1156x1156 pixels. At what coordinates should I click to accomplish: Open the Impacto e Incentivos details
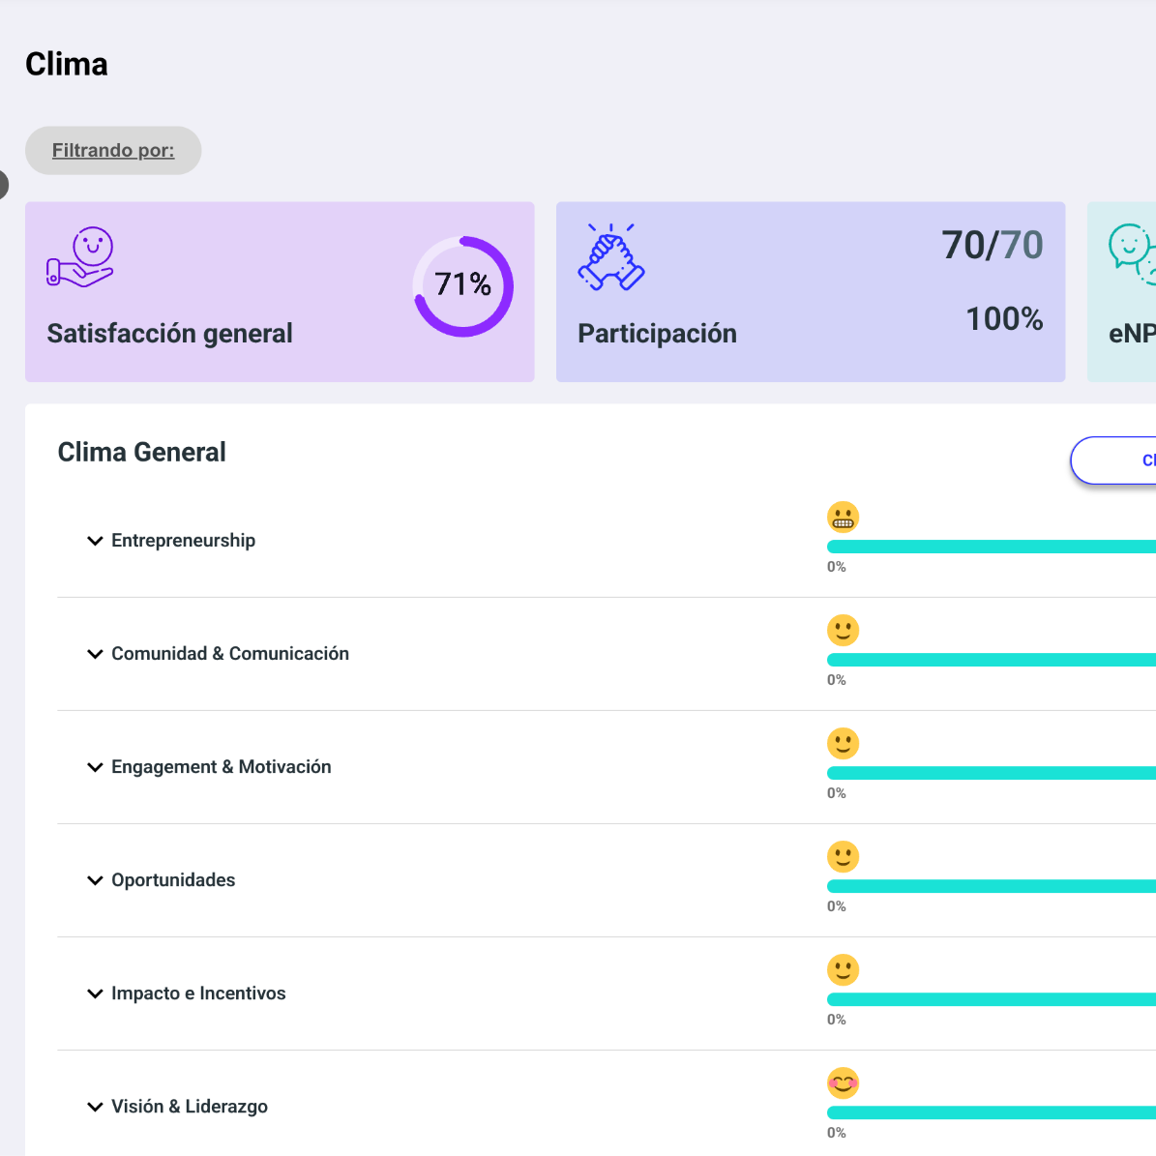click(95, 993)
